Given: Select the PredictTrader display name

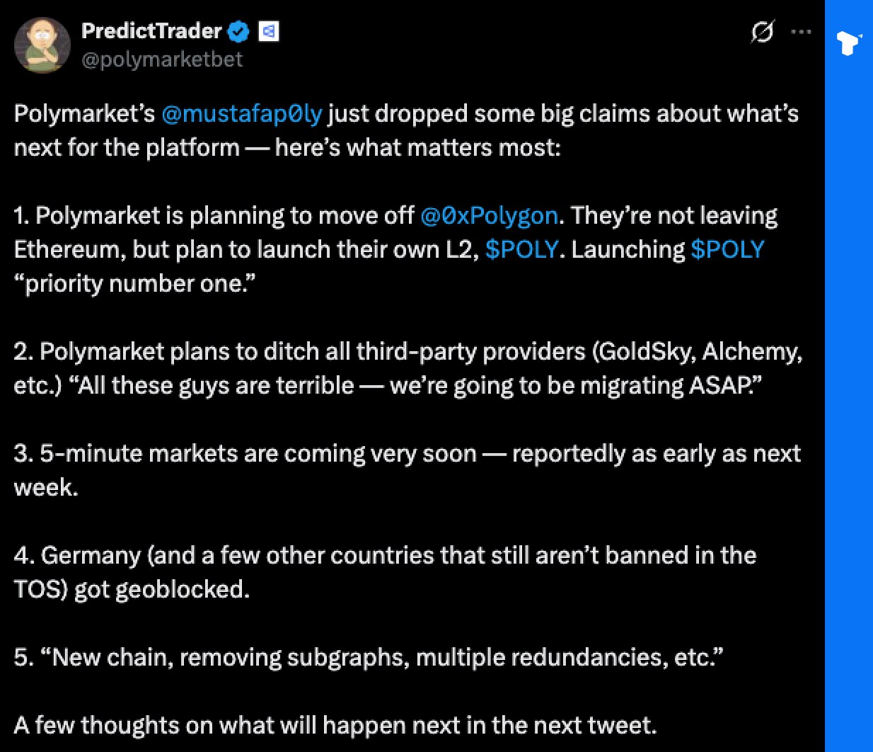Looking at the screenshot, I should click(x=152, y=30).
